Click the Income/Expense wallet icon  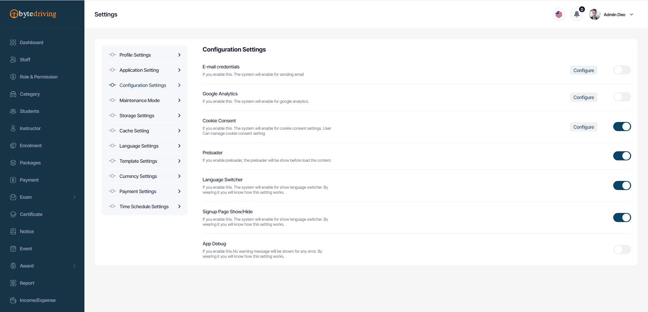13,300
